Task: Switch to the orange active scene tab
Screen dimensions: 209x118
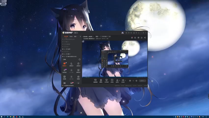Action: (x=66, y=36)
